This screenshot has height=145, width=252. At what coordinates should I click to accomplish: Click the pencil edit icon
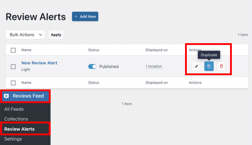(x=197, y=66)
